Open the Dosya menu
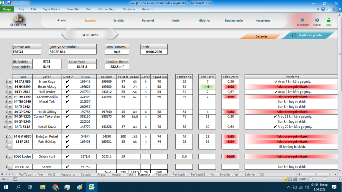 click(7, 9)
